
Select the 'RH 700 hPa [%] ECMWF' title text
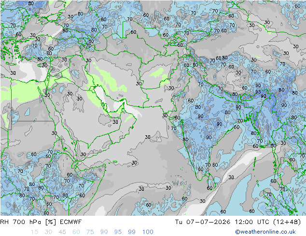41,222
